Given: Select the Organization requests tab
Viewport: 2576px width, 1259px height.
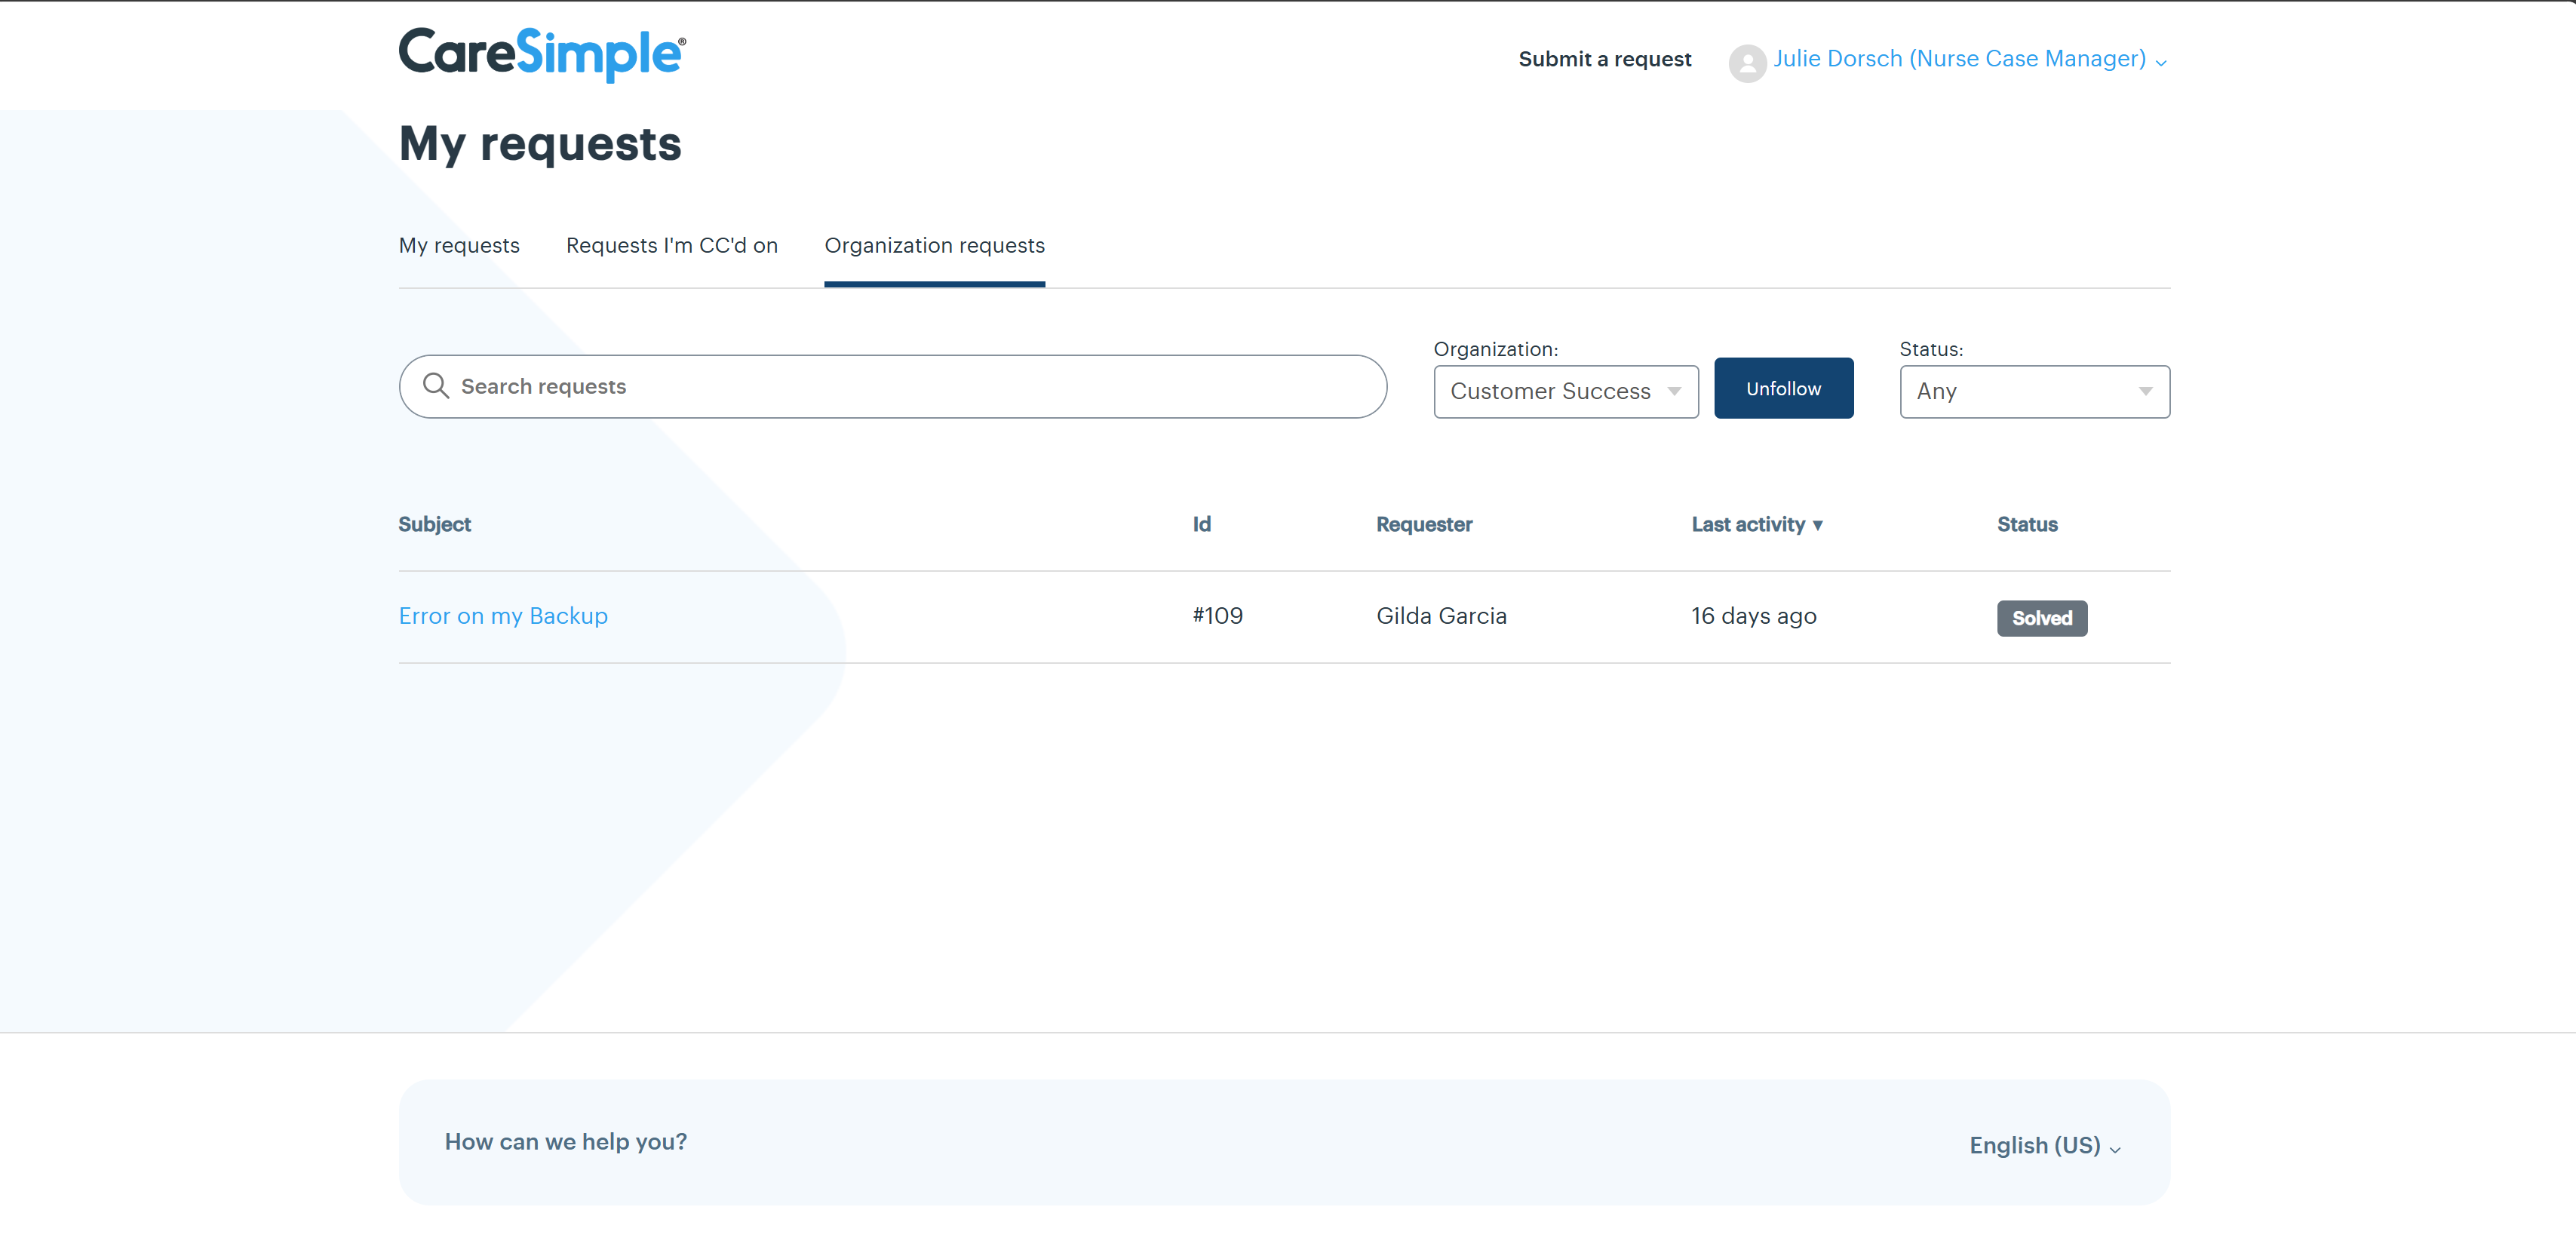Looking at the screenshot, I should tap(934, 245).
